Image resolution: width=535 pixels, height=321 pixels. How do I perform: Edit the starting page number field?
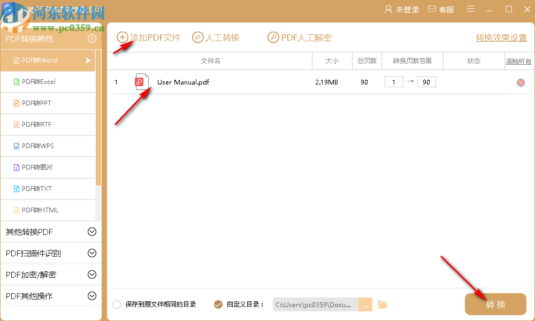coord(394,82)
